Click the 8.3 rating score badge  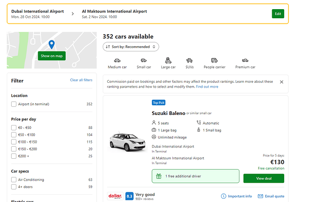coord(129,196)
